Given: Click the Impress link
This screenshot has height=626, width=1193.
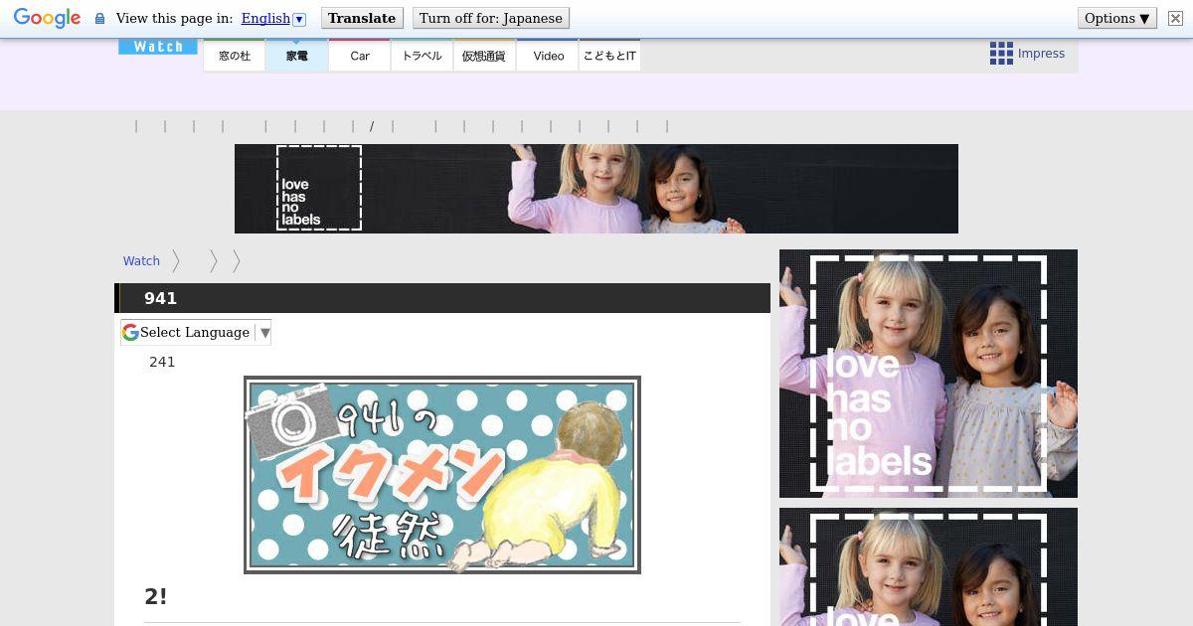Looking at the screenshot, I should [x=1041, y=54].
